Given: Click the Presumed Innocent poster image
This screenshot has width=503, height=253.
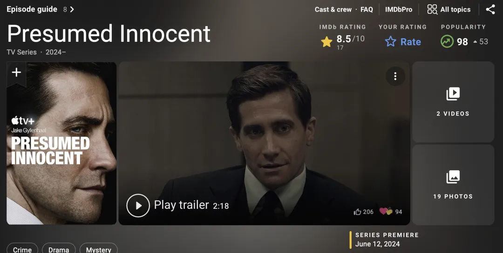Looking at the screenshot, I should [61, 143].
